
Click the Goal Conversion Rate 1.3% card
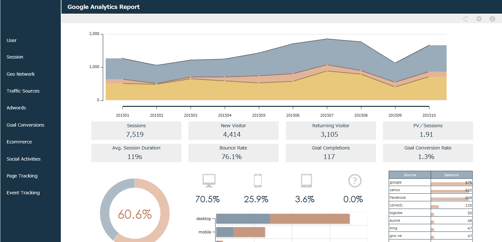(x=428, y=153)
